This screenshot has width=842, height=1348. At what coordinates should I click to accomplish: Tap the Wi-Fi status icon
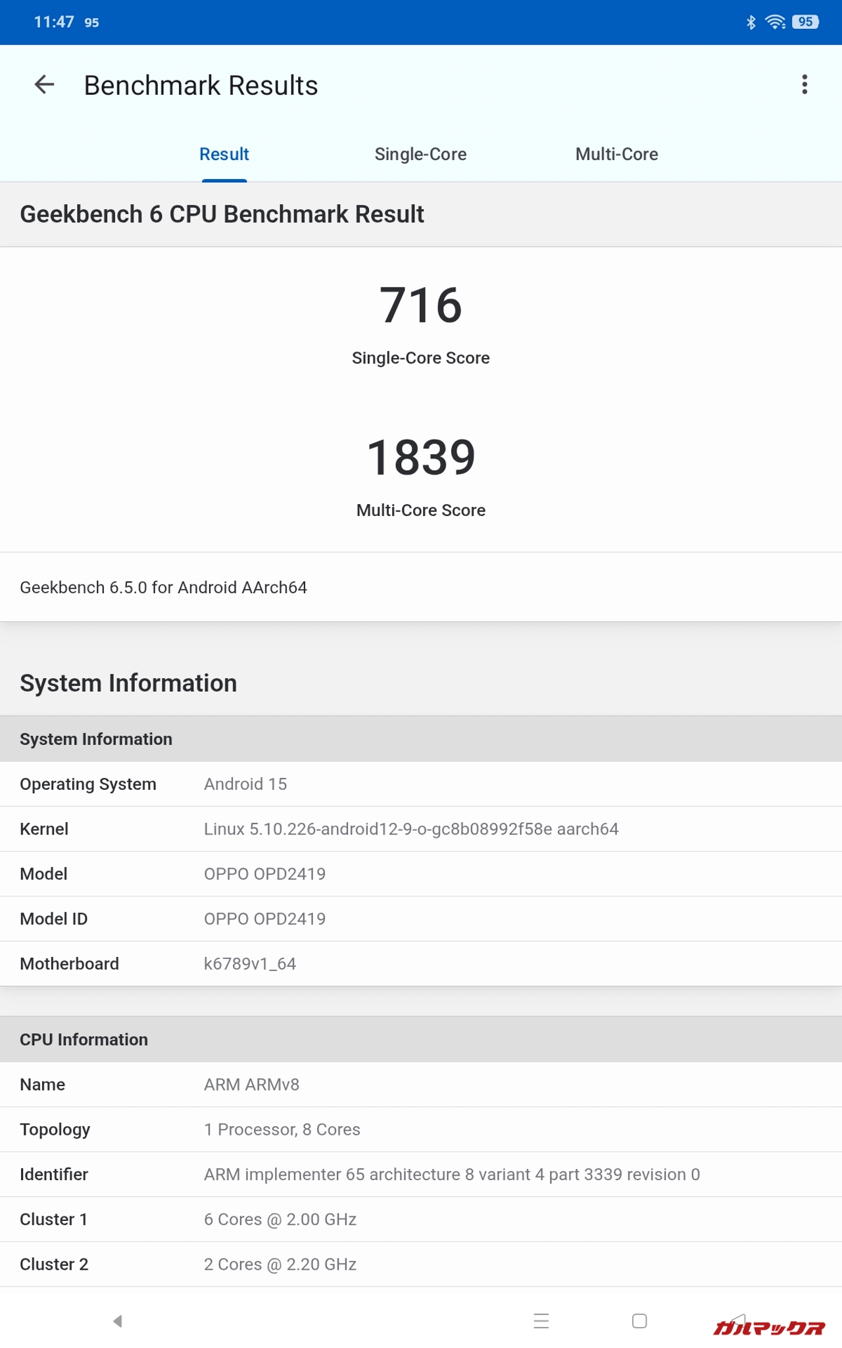click(776, 22)
